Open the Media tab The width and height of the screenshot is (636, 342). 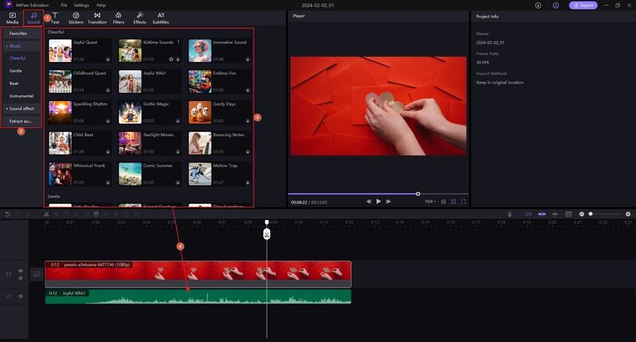click(x=12, y=18)
